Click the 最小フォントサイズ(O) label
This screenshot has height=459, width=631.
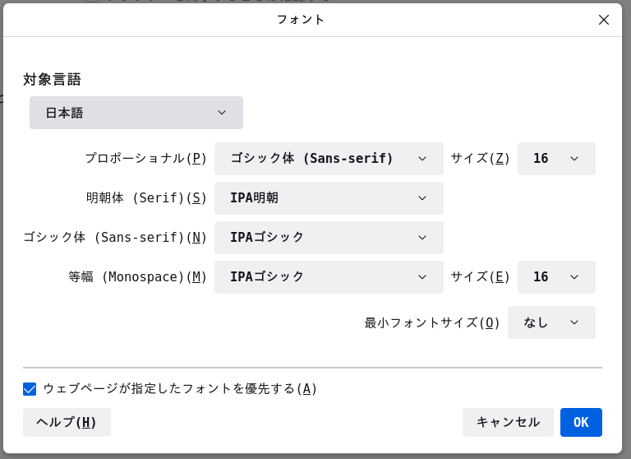click(x=432, y=322)
